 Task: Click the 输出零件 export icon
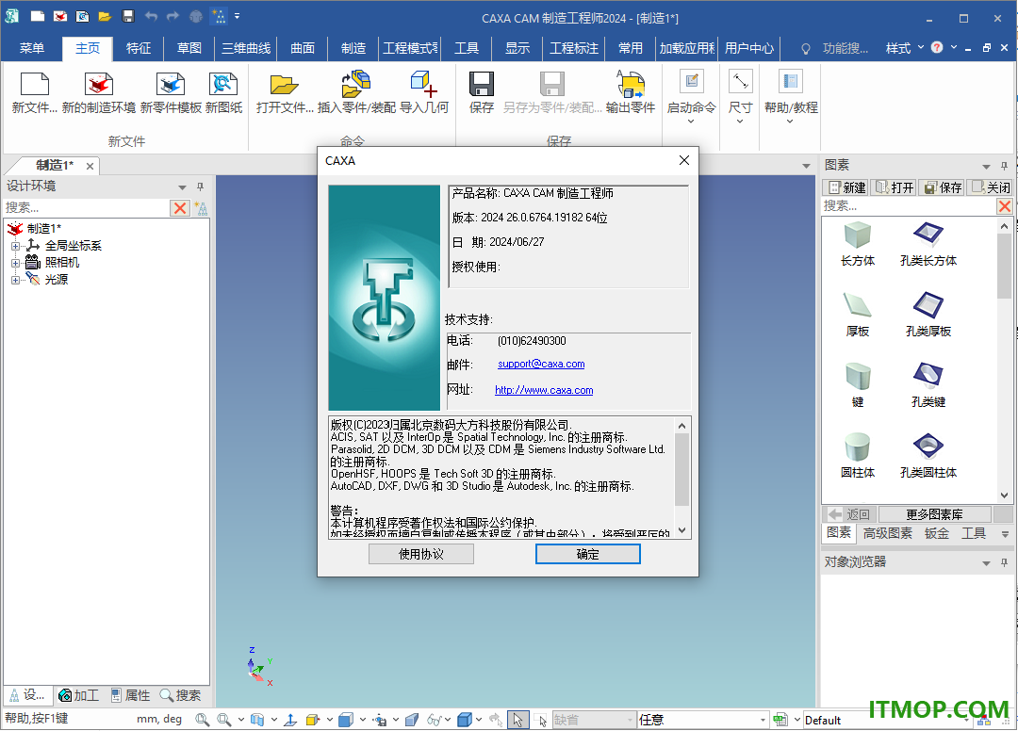(x=630, y=85)
